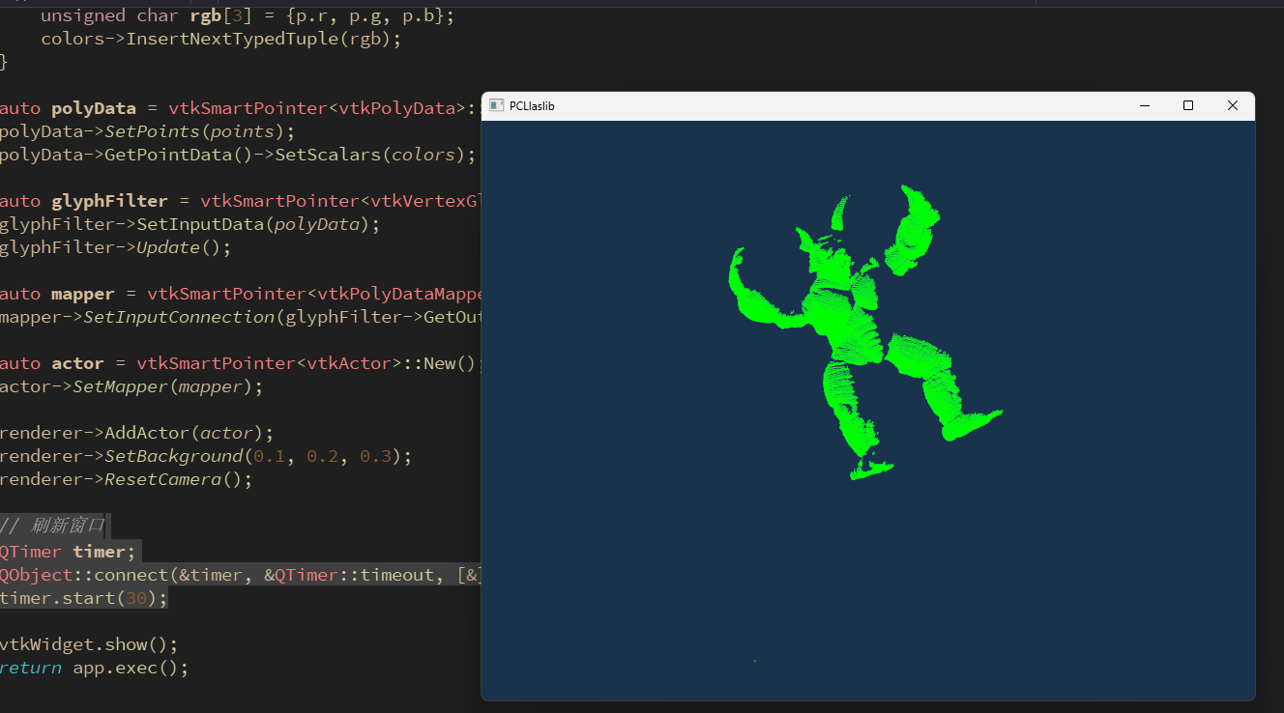Click the mapper variable in the auto declaration
Screen dimensions: 1284x713
point(83,294)
